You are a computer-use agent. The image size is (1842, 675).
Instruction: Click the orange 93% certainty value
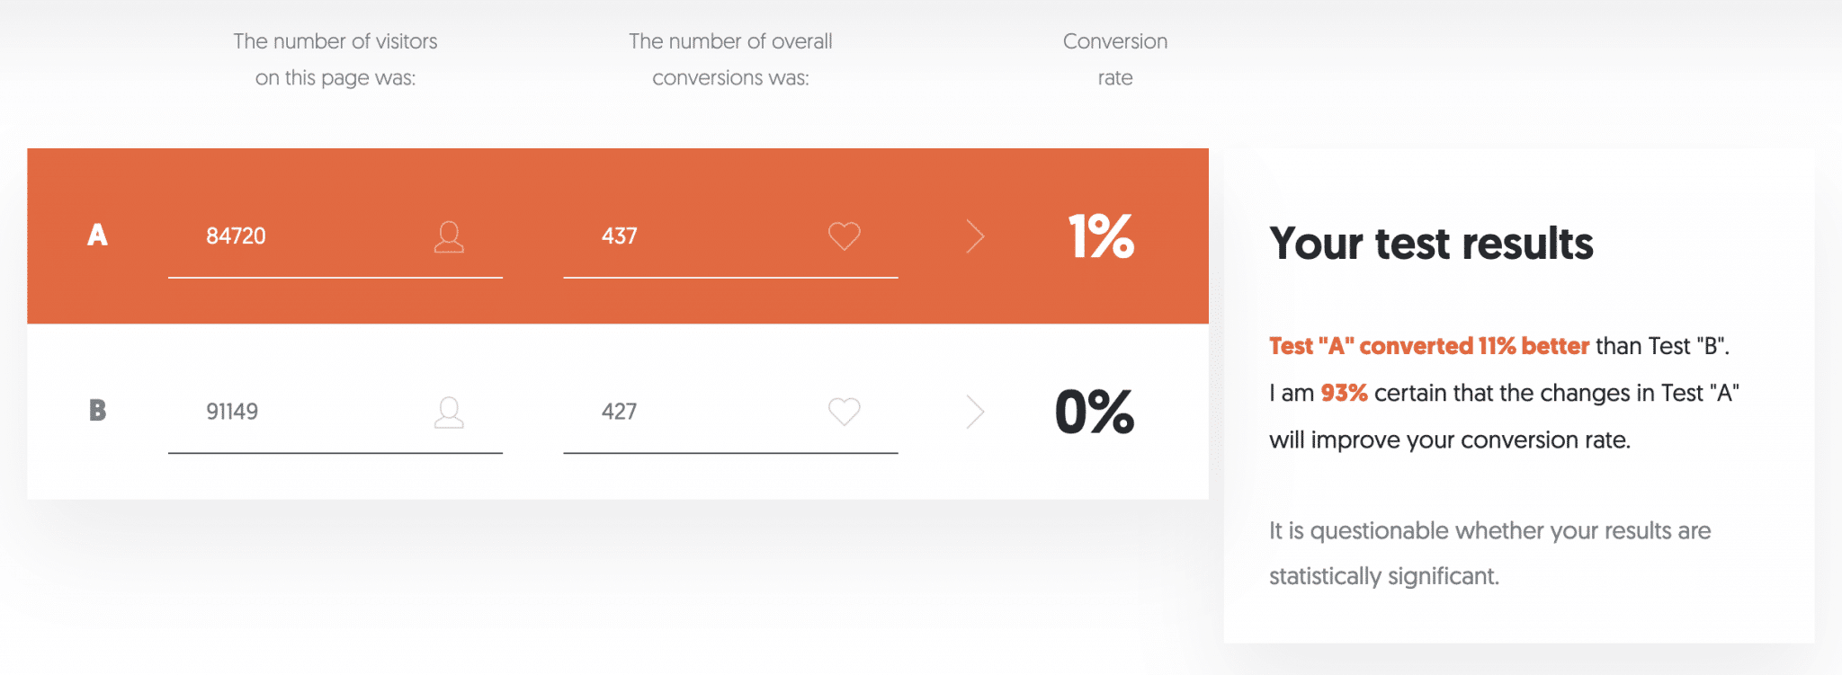(1344, 393)
